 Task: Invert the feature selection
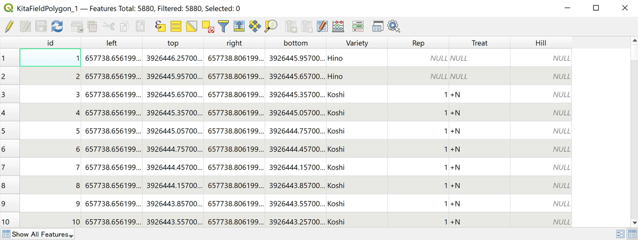(x=192, y=26)
